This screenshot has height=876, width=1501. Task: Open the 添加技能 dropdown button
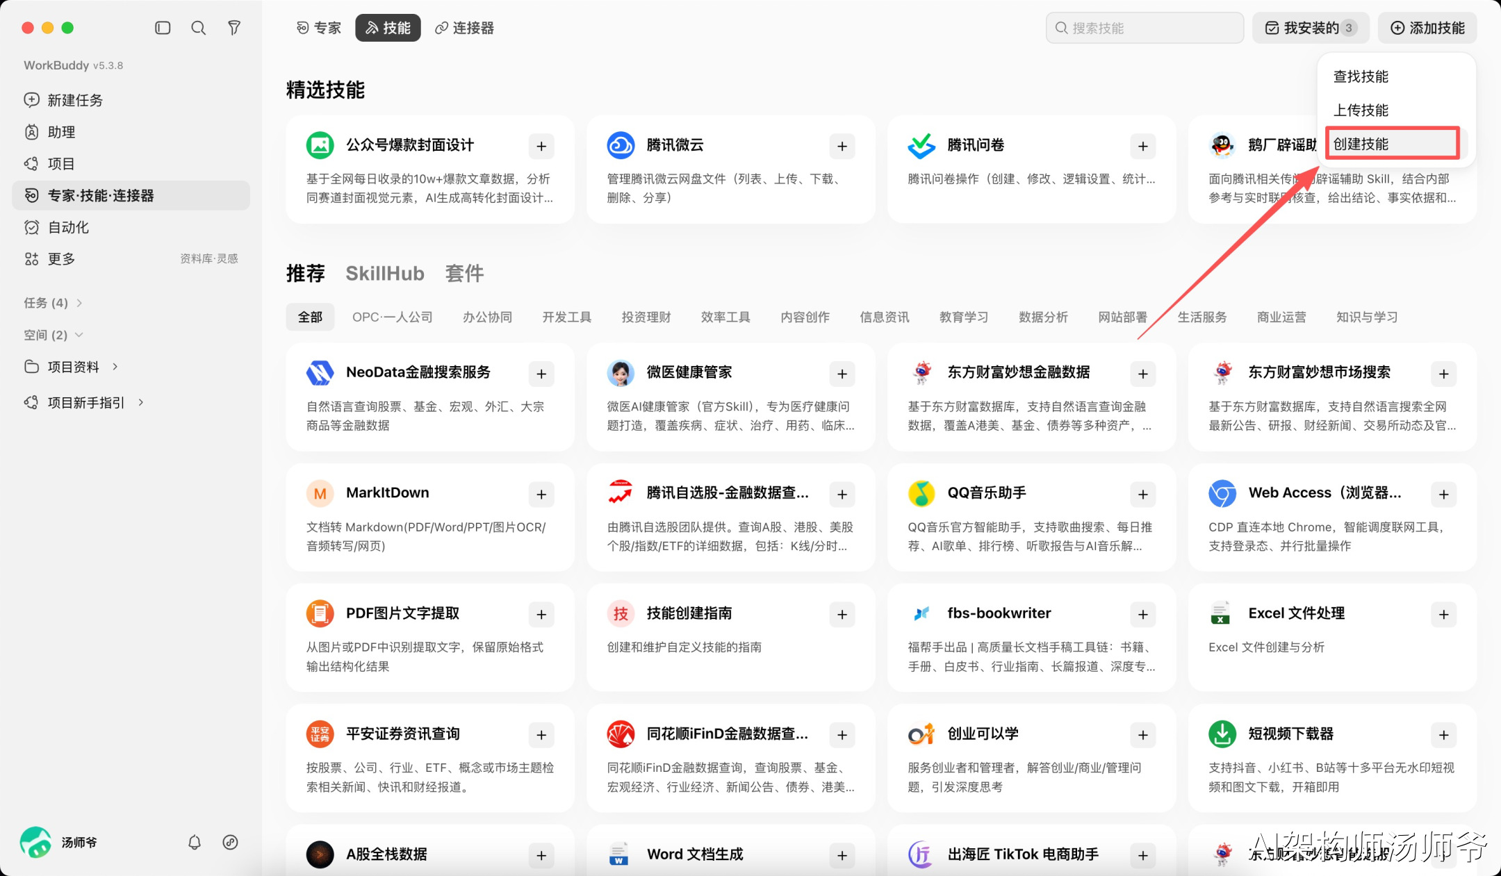[x=1427, y=28]
